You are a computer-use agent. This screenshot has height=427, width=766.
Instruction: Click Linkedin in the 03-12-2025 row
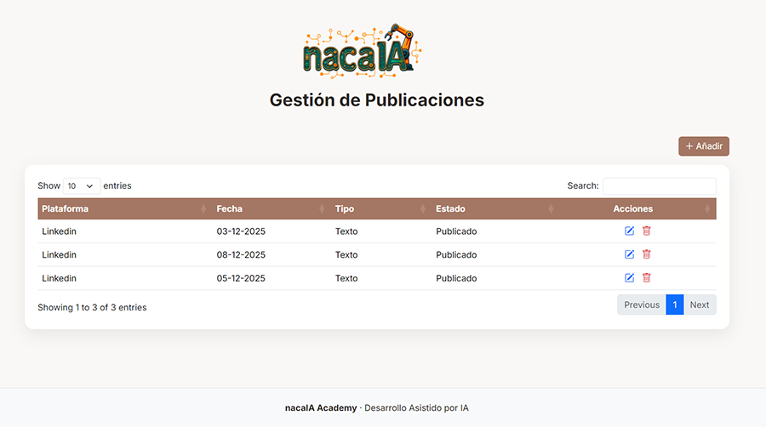click(x=59, y=231)
